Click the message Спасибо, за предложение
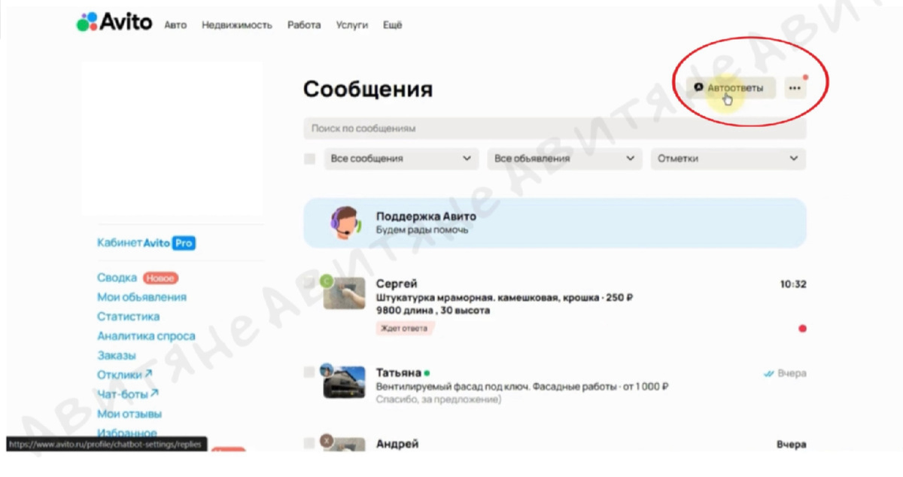This screenshot has height=477, width=903. [438, 400]
